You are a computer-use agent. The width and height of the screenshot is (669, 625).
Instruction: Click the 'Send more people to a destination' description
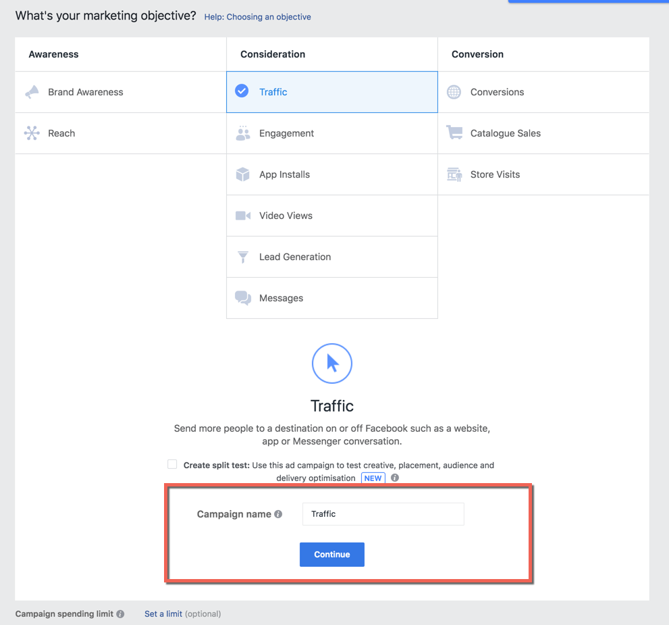click(332, 434)
